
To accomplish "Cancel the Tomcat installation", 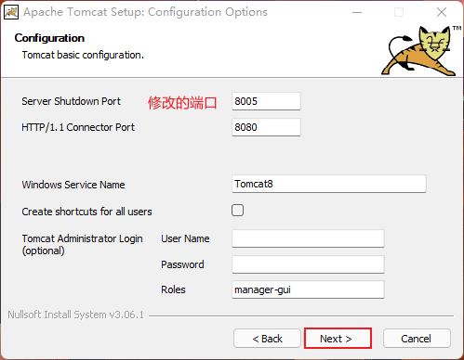I will point(417,339).
